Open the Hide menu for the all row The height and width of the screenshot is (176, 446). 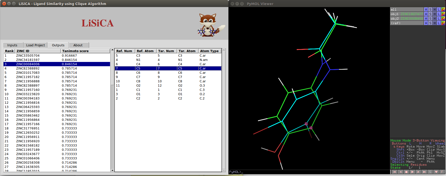pyautogui.click(x=435, y=10)
